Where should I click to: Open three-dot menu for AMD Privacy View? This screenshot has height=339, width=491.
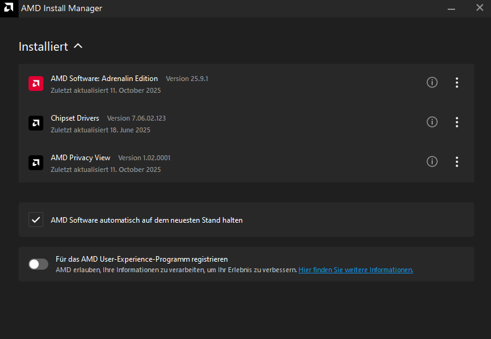pos(457,162)
